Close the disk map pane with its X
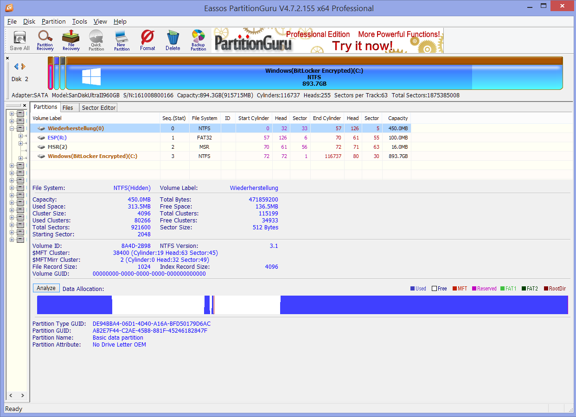This screenshot has height=417, width=576. (7, 58)
